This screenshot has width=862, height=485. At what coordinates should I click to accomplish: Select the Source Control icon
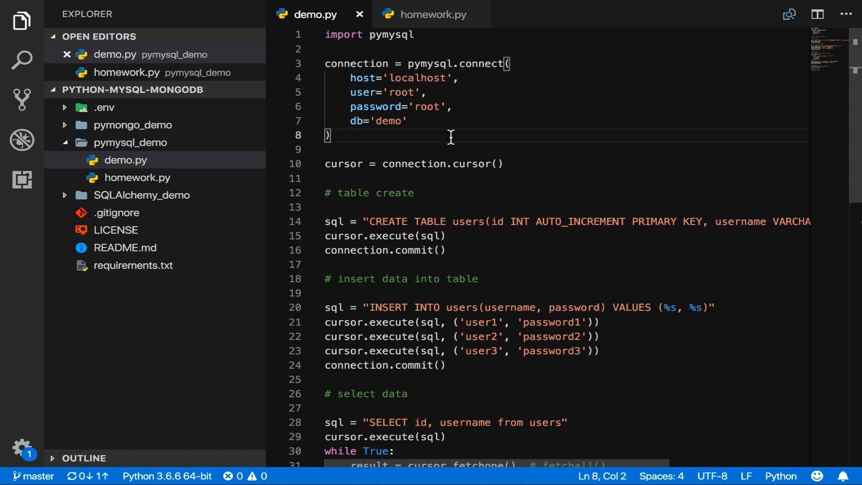coord(21,100)
